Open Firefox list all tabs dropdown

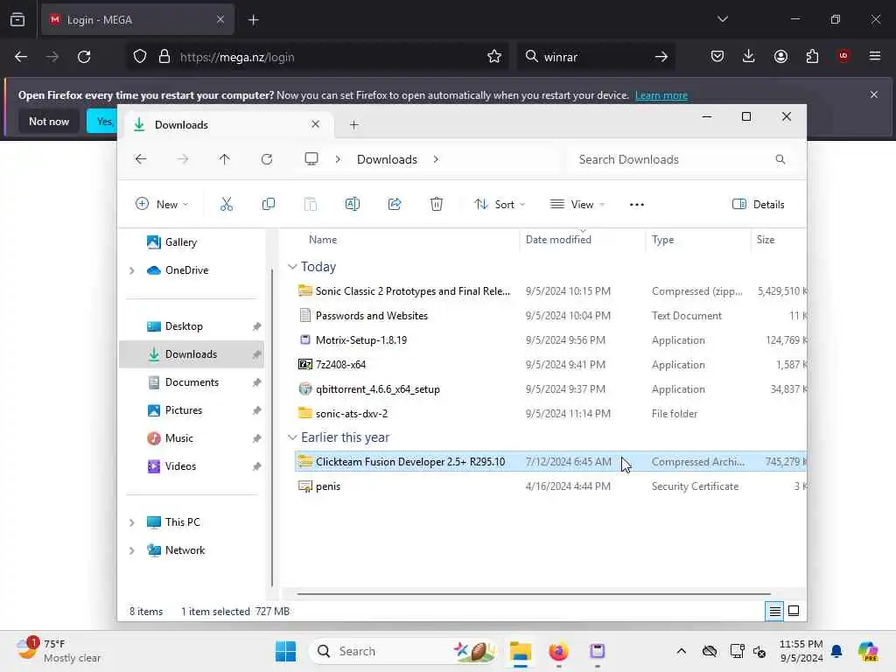pos(722,19)
